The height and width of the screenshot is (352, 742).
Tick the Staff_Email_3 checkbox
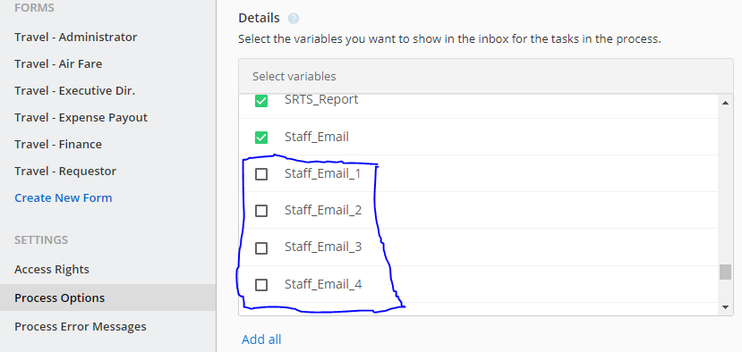coord(261,248)
